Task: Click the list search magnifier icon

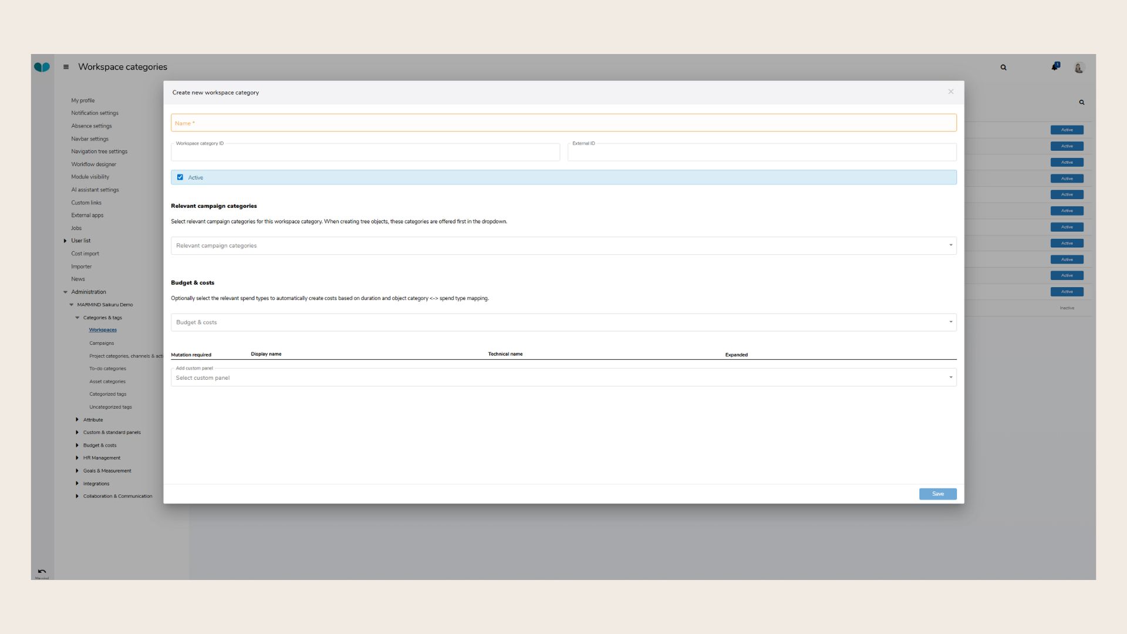Action: (x=1082, y=102)
